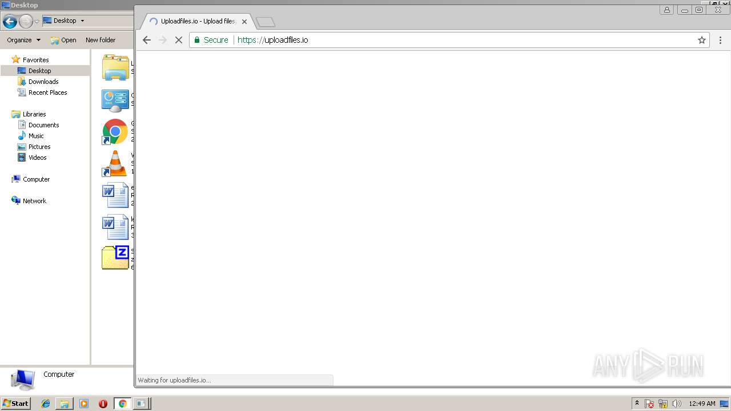
Task: Open the volume speaker tray icon
Action: (x=677, y=404)
